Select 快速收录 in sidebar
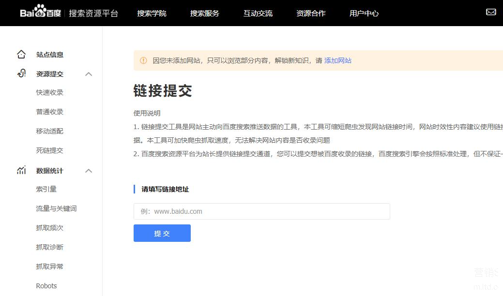The height and width of the screenshot is (296, 503). (50, 92)
